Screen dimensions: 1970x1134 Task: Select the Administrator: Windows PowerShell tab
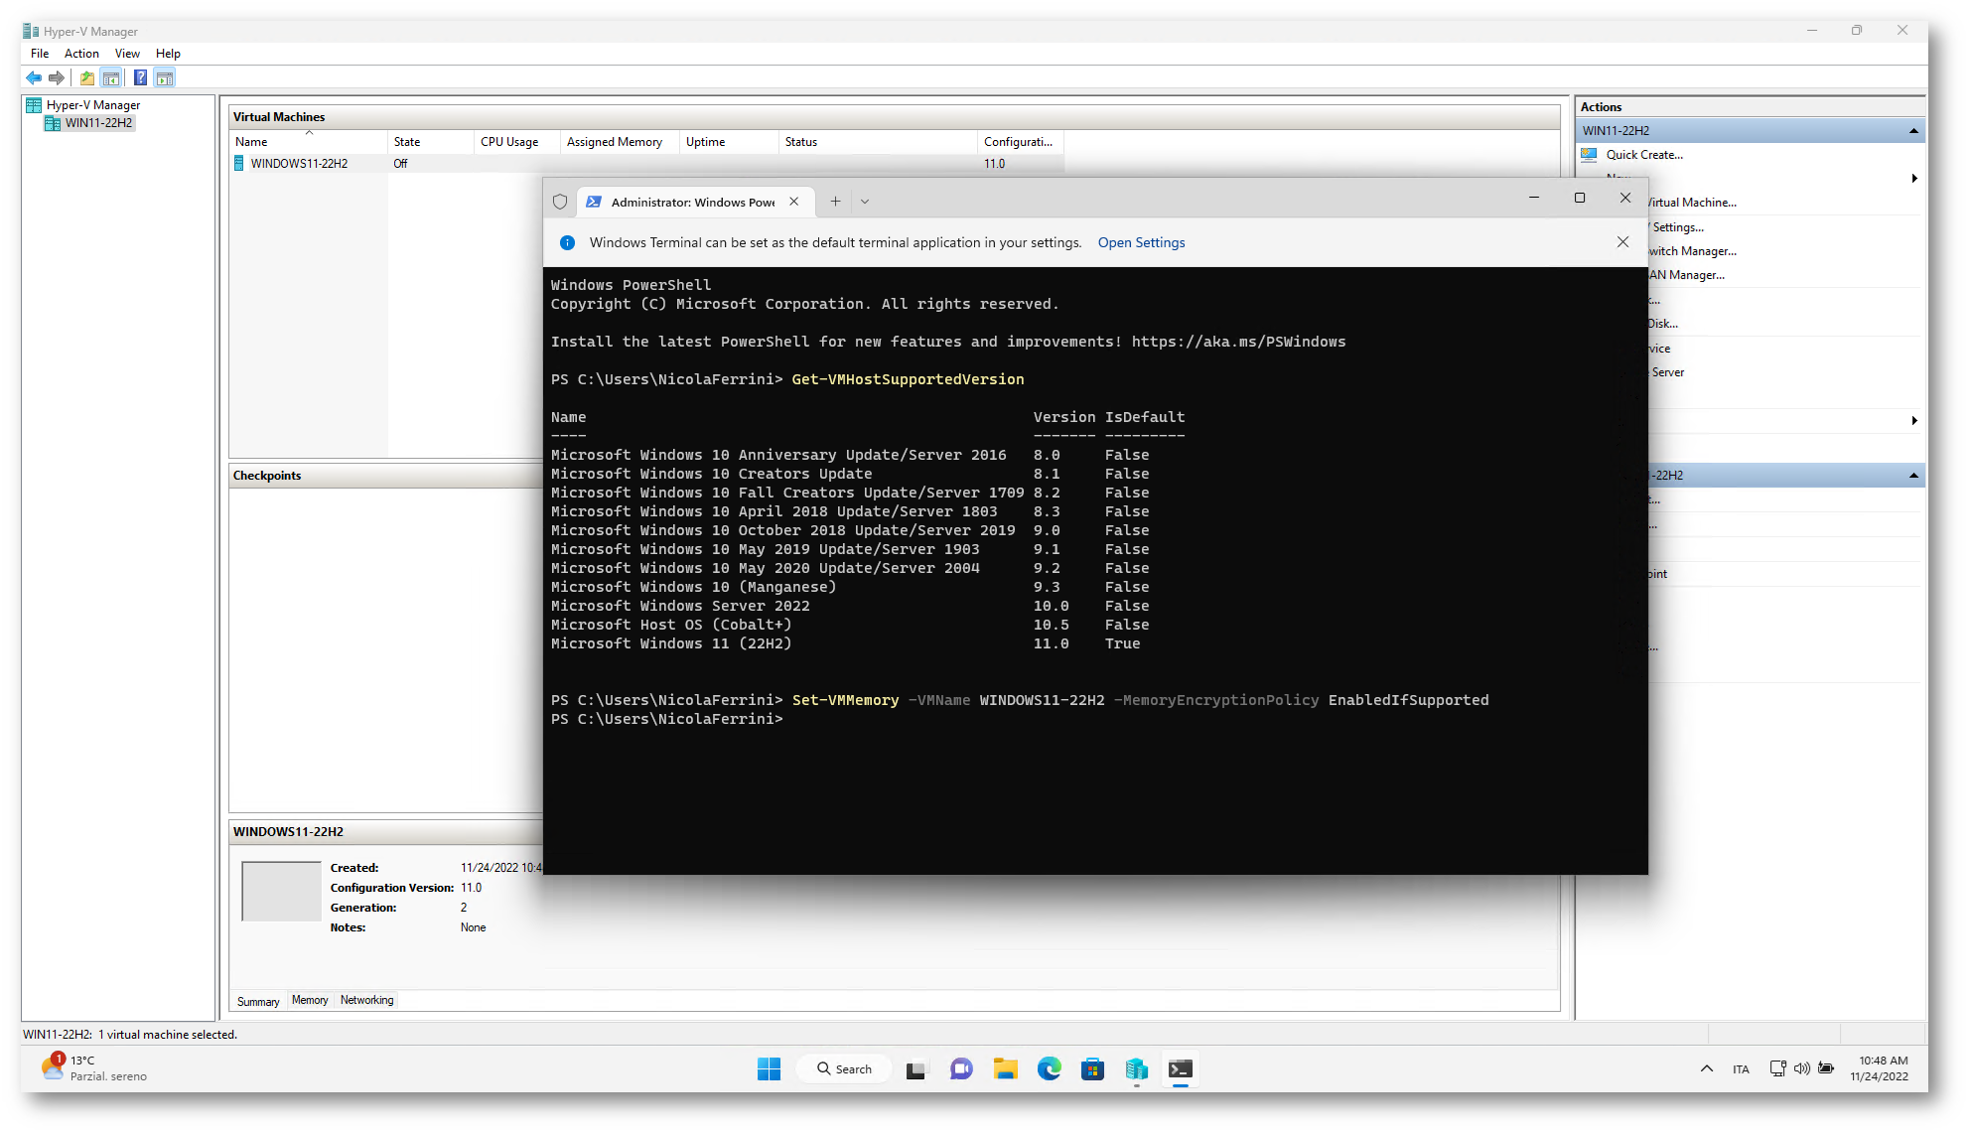pos(694,202)
